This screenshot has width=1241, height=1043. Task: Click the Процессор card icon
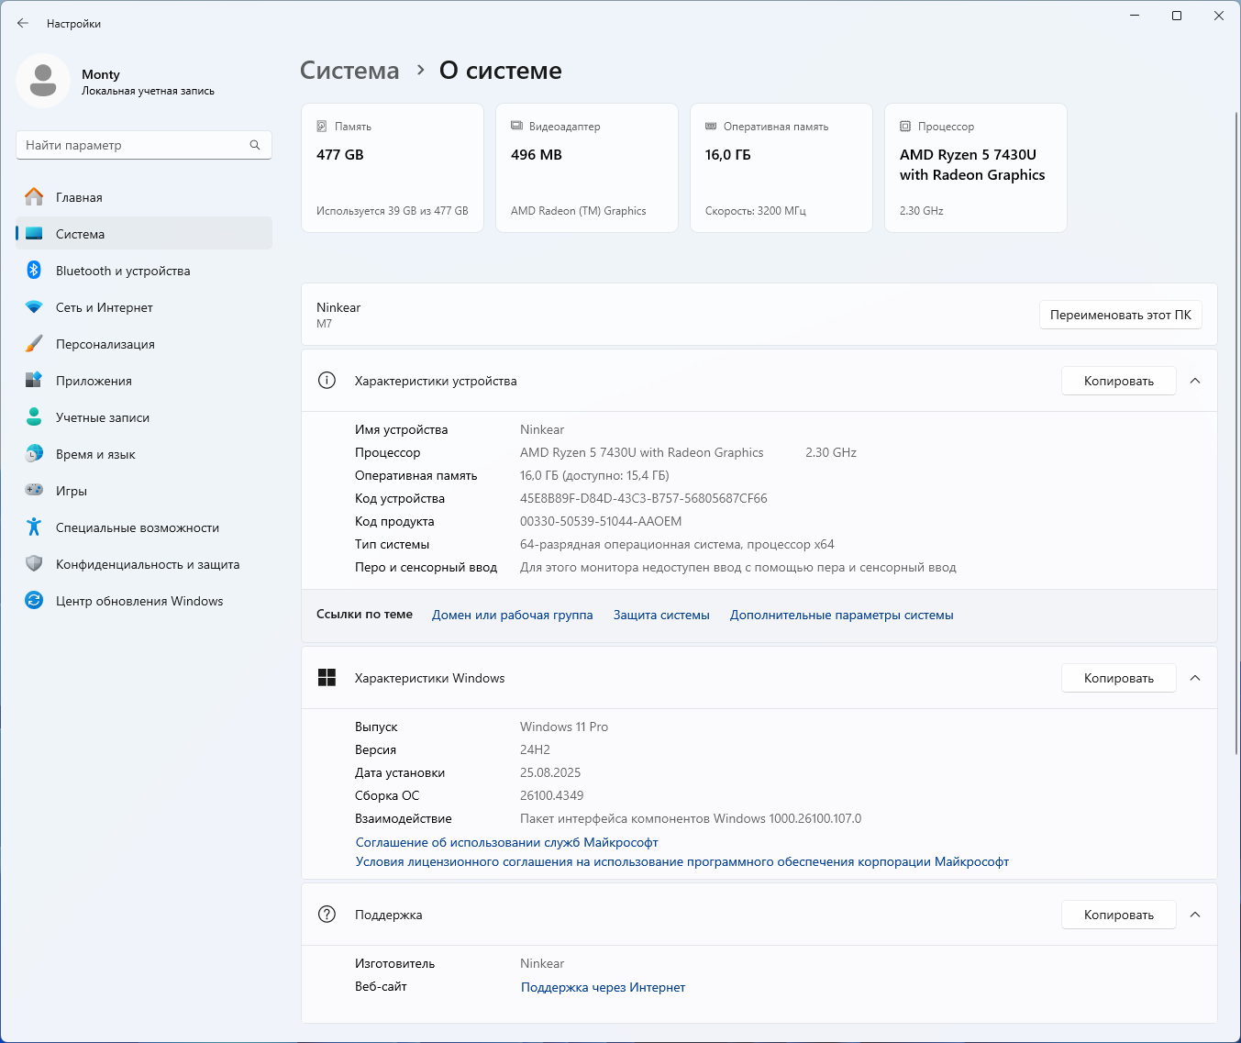coord(905,127)
